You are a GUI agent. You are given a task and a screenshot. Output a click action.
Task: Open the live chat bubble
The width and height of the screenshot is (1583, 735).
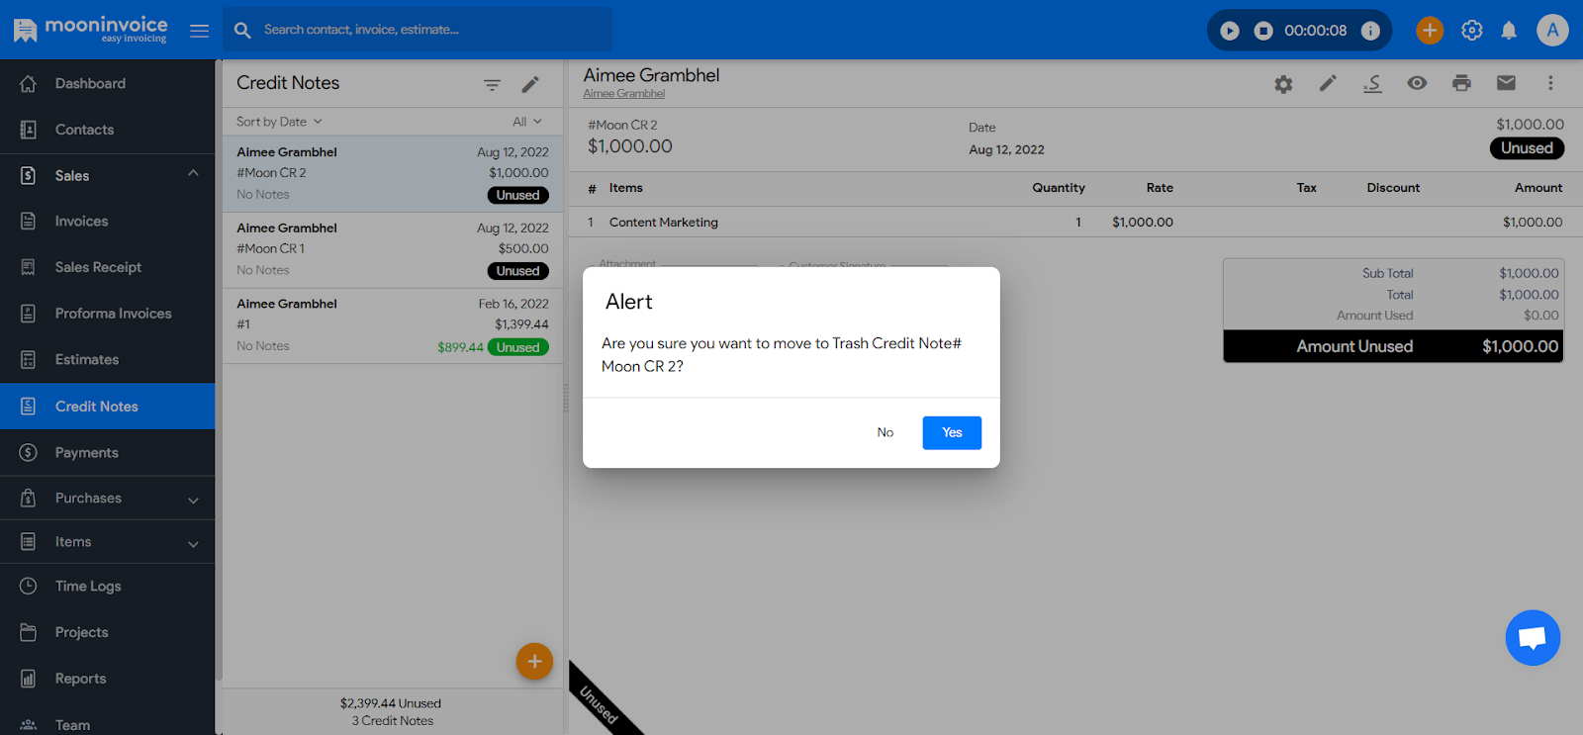(1533, 638)
